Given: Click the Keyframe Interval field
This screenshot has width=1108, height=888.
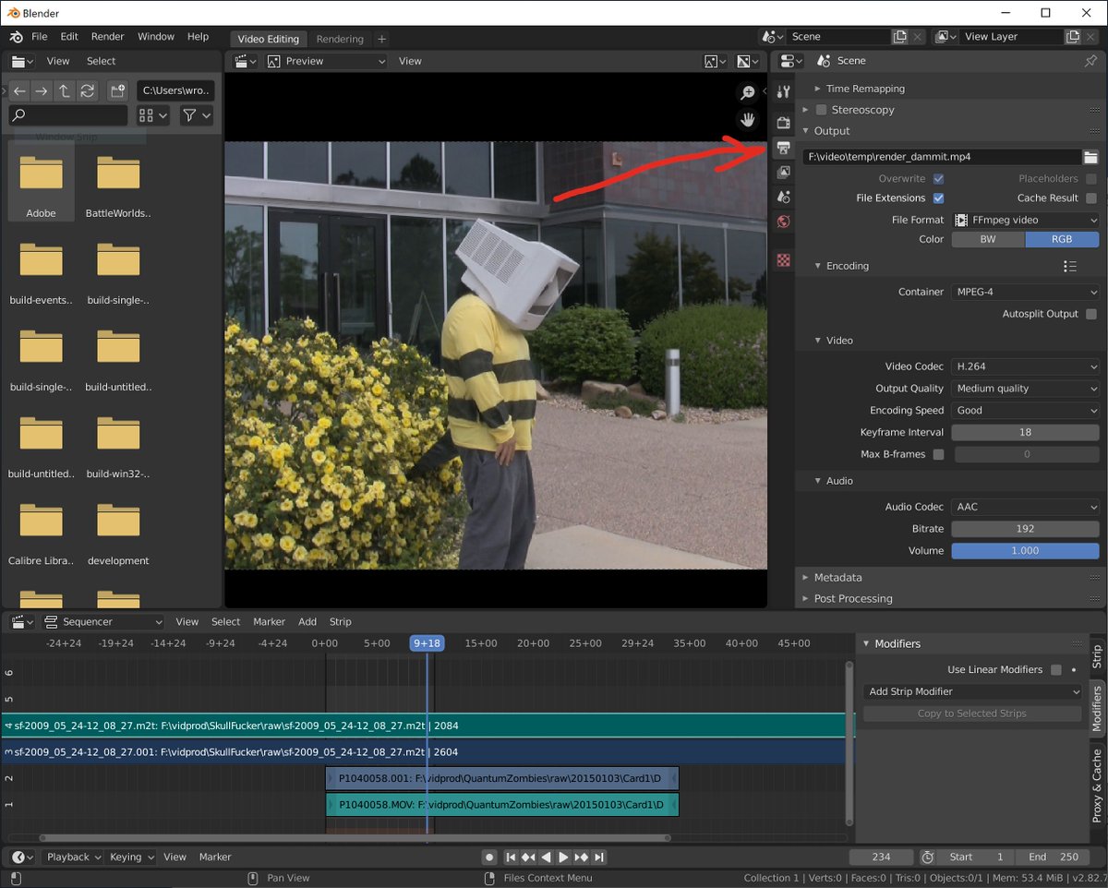Looking at the screenshot, I should [1026, 433].
